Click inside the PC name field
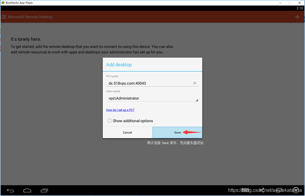Screen dimensions: 305x196 point(137,83)
